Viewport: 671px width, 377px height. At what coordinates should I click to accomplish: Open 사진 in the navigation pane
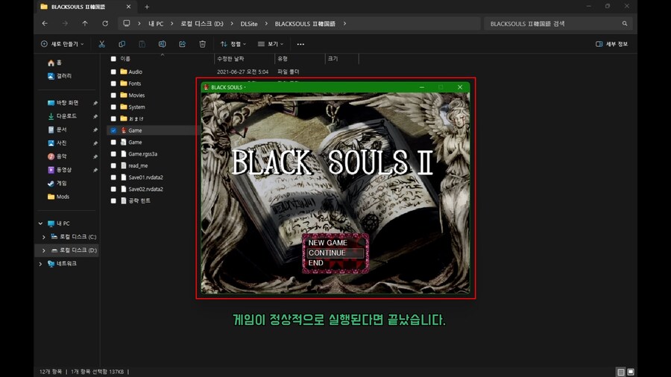tap(57, 143)
